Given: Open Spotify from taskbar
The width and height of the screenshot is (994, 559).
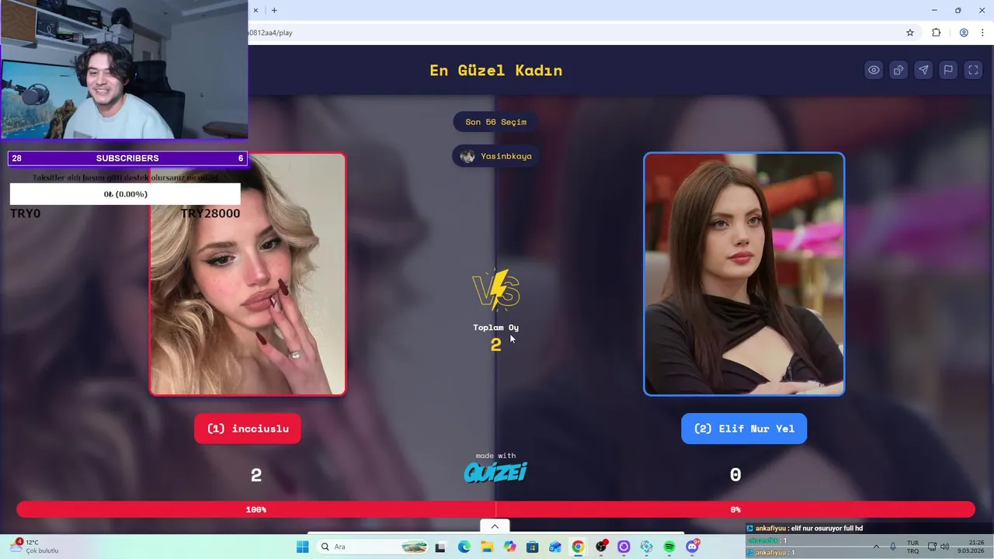Looking at the screenshot, I should [669, 547].
